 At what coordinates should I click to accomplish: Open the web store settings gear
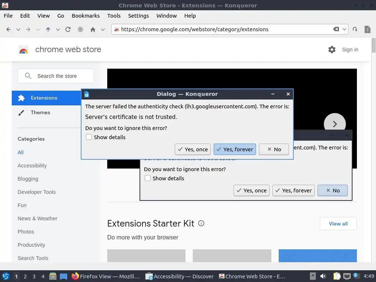(x=332, y=50)
